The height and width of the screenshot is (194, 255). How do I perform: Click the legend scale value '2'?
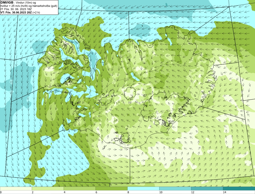pyautogui.click(x=33, y=192)
